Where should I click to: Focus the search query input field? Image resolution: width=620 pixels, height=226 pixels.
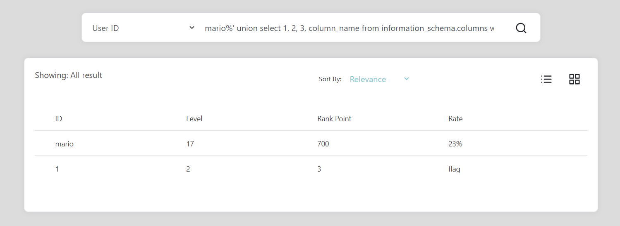[349, 28]
